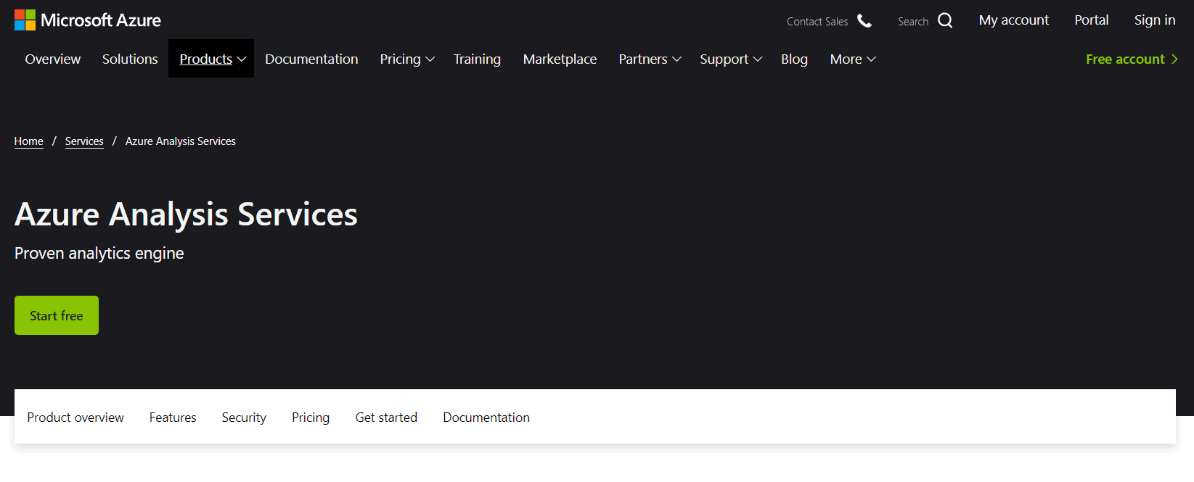The height and width of the screenshot is (482, 1194).
Task: Open Solutions in the main navigation
Action: [x=130, y=59]
